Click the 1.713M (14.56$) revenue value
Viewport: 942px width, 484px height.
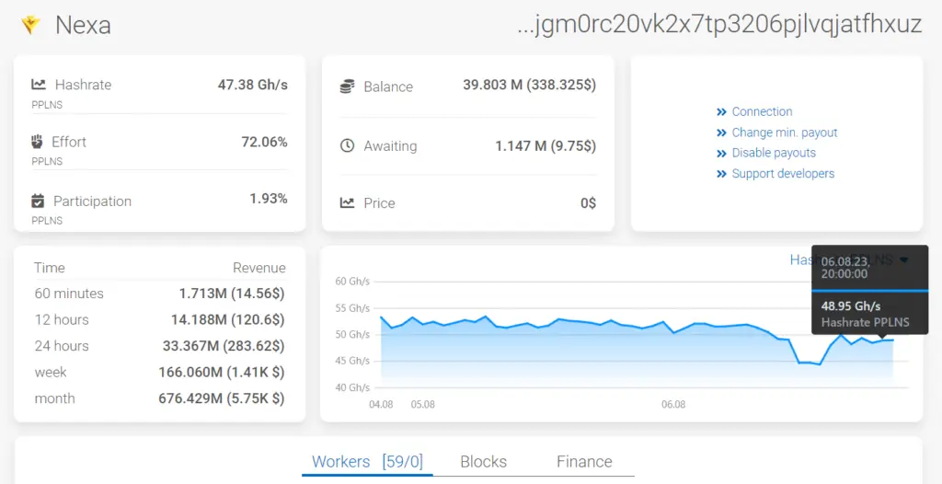coord(232,294)
